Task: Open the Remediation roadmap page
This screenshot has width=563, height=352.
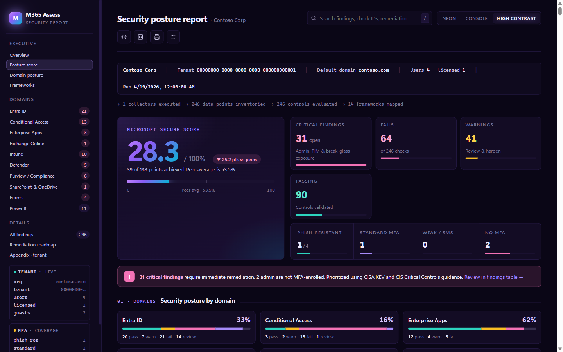Action: click(x=50, y=245)
